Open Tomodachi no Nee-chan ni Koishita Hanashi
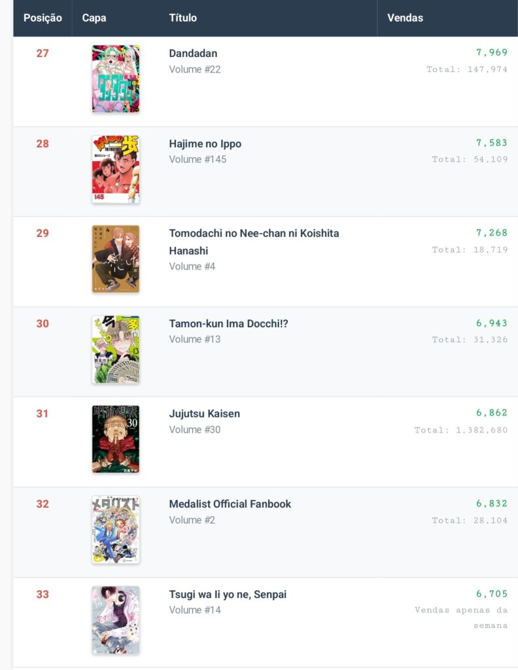518x670 pixels. coord(254,234)
